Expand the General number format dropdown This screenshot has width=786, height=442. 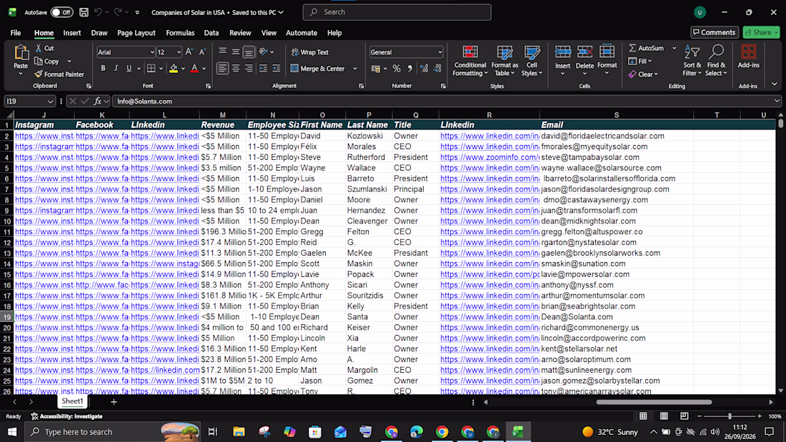point(439,52)
